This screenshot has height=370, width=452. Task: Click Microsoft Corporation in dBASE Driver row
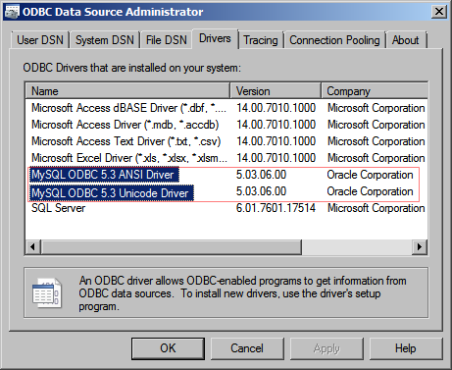pyautogui.click(x=377, y=108)
